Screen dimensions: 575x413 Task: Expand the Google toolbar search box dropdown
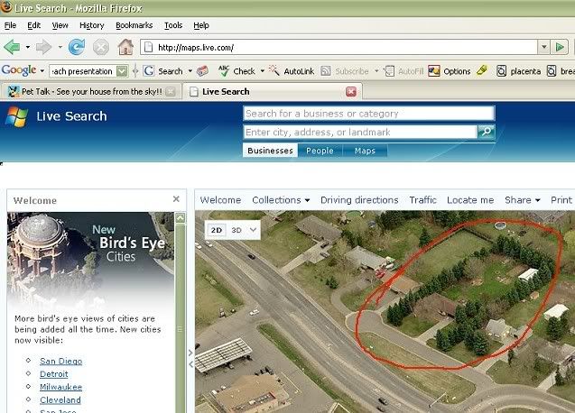(122, 70)
